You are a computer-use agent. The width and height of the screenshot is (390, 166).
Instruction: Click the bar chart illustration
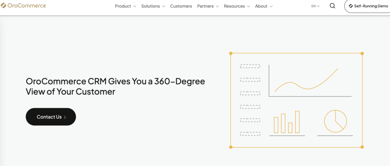coord(287,122)
